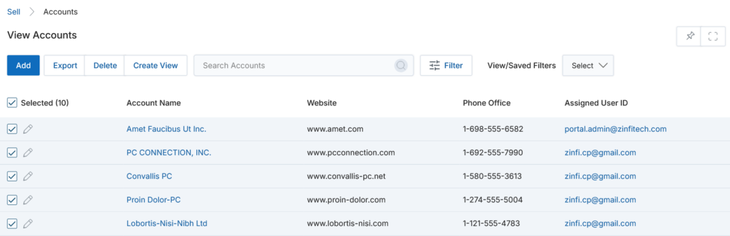The image size is (730, 236).
Task: Click zinfi.cp@gmail.com in Convallis PC row
Action: [x=600, y=176]
